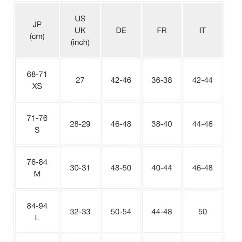Viewport: 242px width, 242px height.
Task: Click the 84-94 L size cell
Action: (x=37, y=212)
